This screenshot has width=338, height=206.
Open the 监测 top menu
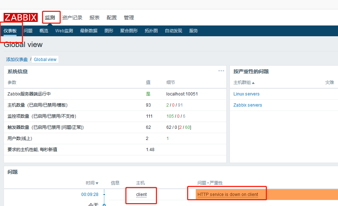click(50, 18)
